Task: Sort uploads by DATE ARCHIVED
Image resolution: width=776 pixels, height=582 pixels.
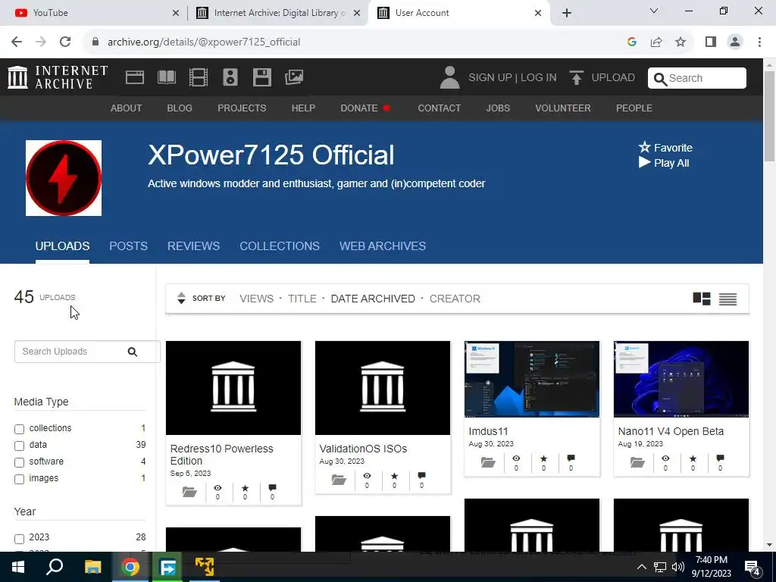Action: 373,299
